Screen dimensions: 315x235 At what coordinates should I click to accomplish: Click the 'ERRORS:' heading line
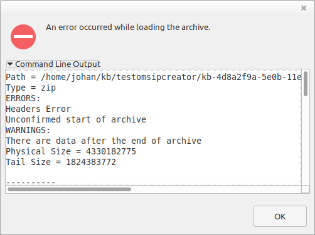(x=23, y=98)
